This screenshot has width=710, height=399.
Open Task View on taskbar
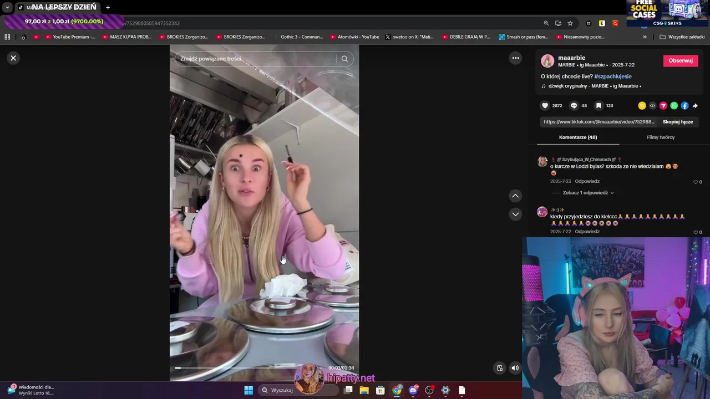tap(348, 390)
